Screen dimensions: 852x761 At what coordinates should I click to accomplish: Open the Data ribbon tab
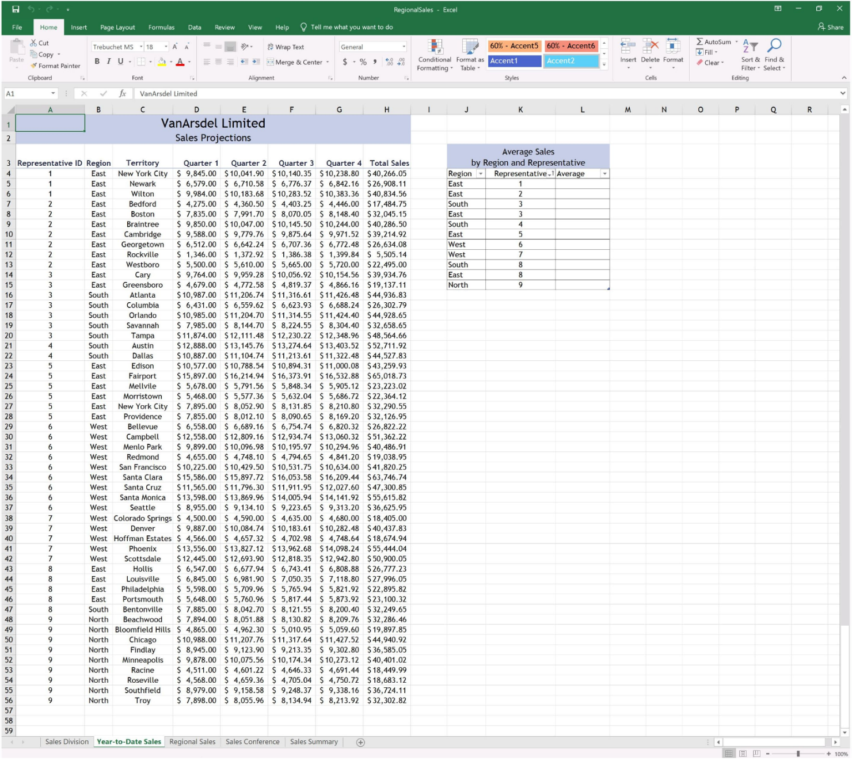pos(195,27)
